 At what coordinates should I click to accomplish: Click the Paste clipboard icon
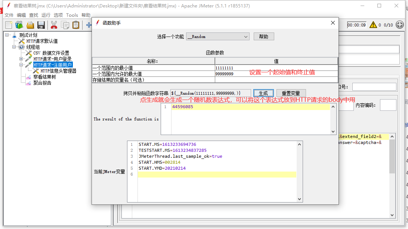(76, 25)
